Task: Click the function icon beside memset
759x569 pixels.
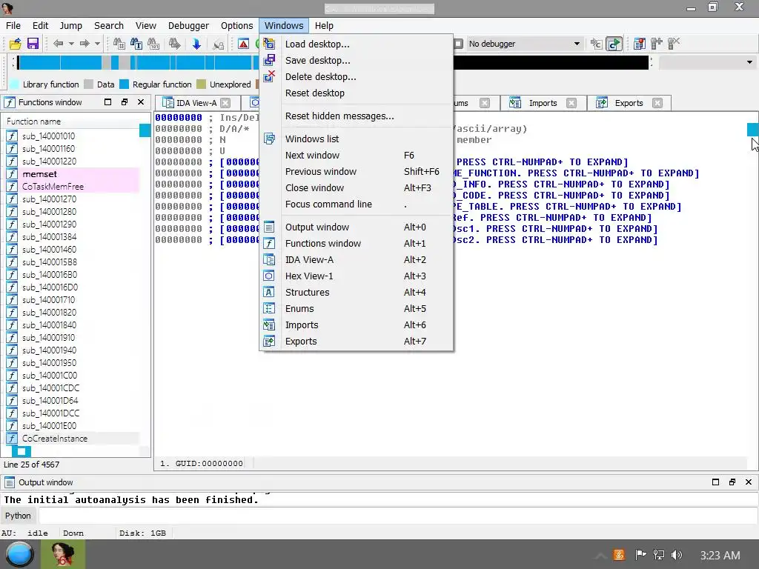Action: [x=12, y=174]
